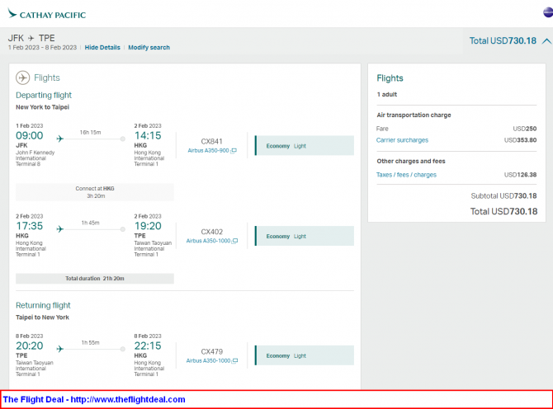Click Other charges and fees heading
This screenshot has width=553, height=409.
pos(411,162)
